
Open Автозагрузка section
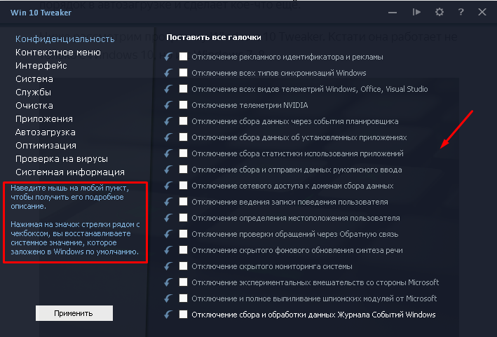[x=46, y=132]
